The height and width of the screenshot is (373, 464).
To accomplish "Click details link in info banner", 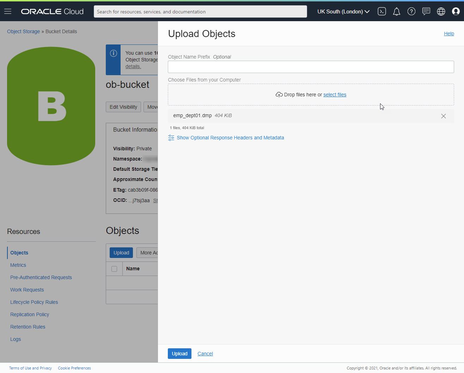I will tap(133, 66).
